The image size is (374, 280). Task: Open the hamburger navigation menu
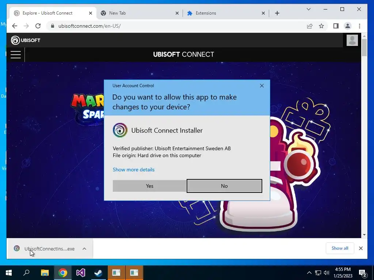tap(16, 55)
